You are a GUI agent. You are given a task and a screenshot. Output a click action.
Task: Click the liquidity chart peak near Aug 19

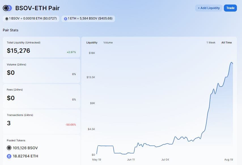232,62
